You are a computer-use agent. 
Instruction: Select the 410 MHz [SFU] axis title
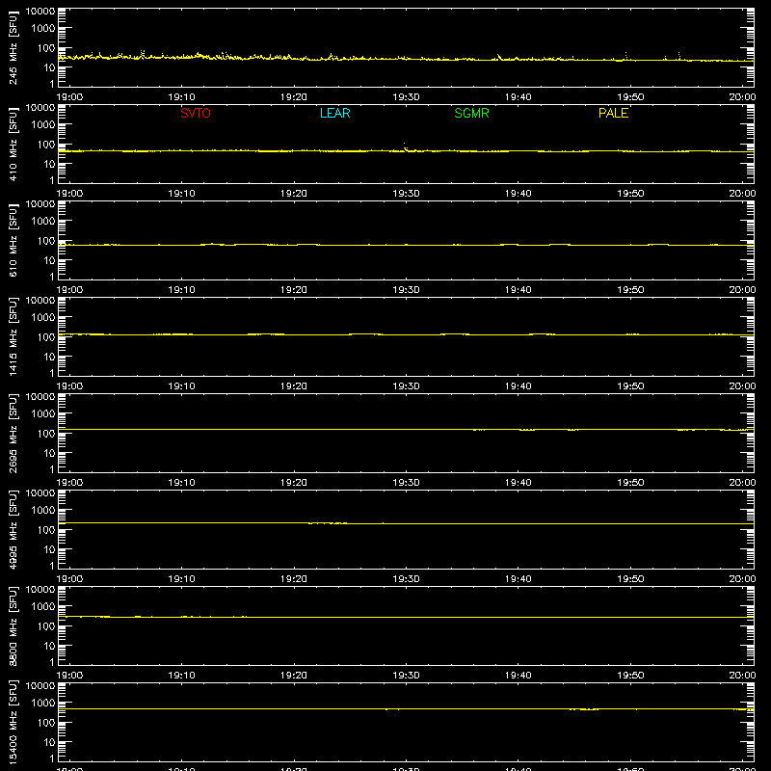click(13, 144)
